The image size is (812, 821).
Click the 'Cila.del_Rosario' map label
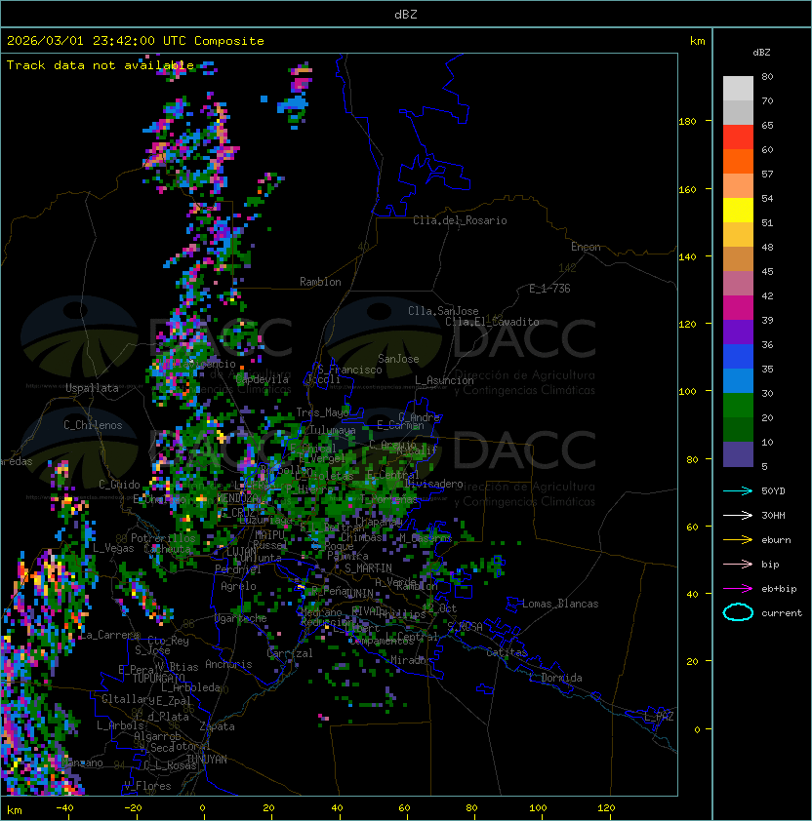(460, 220)
